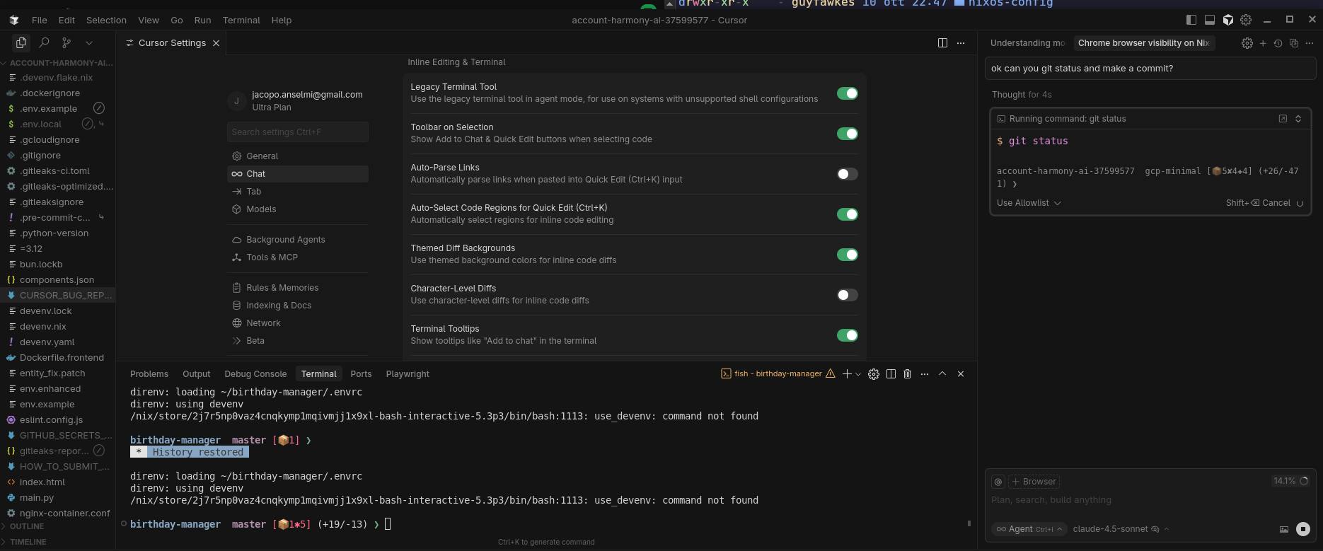Add context with the @ button
Viewport: 1323px width, 551px height.
pos(998,482)
